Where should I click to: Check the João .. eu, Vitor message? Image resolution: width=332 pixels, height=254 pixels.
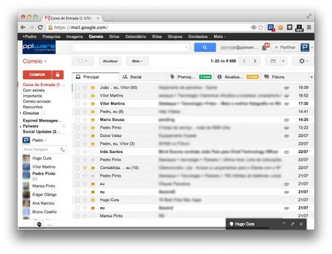click(78, 88)
